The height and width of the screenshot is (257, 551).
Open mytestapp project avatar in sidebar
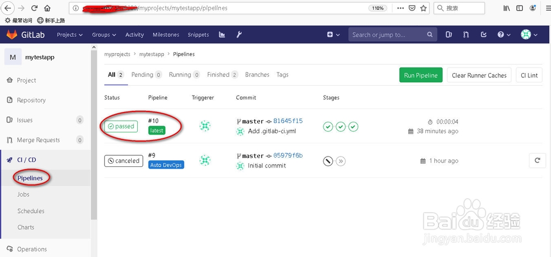(13, 57)
